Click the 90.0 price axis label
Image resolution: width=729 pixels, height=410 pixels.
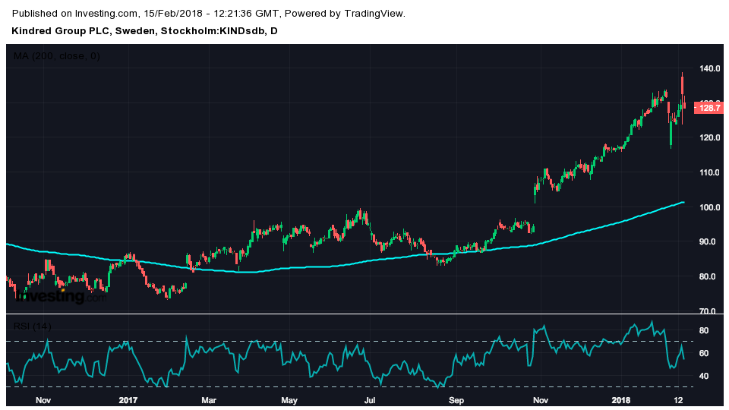pos(707,241)
